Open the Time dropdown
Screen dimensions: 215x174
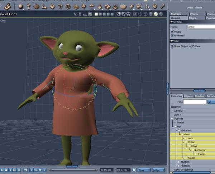[x=144, y=170]
